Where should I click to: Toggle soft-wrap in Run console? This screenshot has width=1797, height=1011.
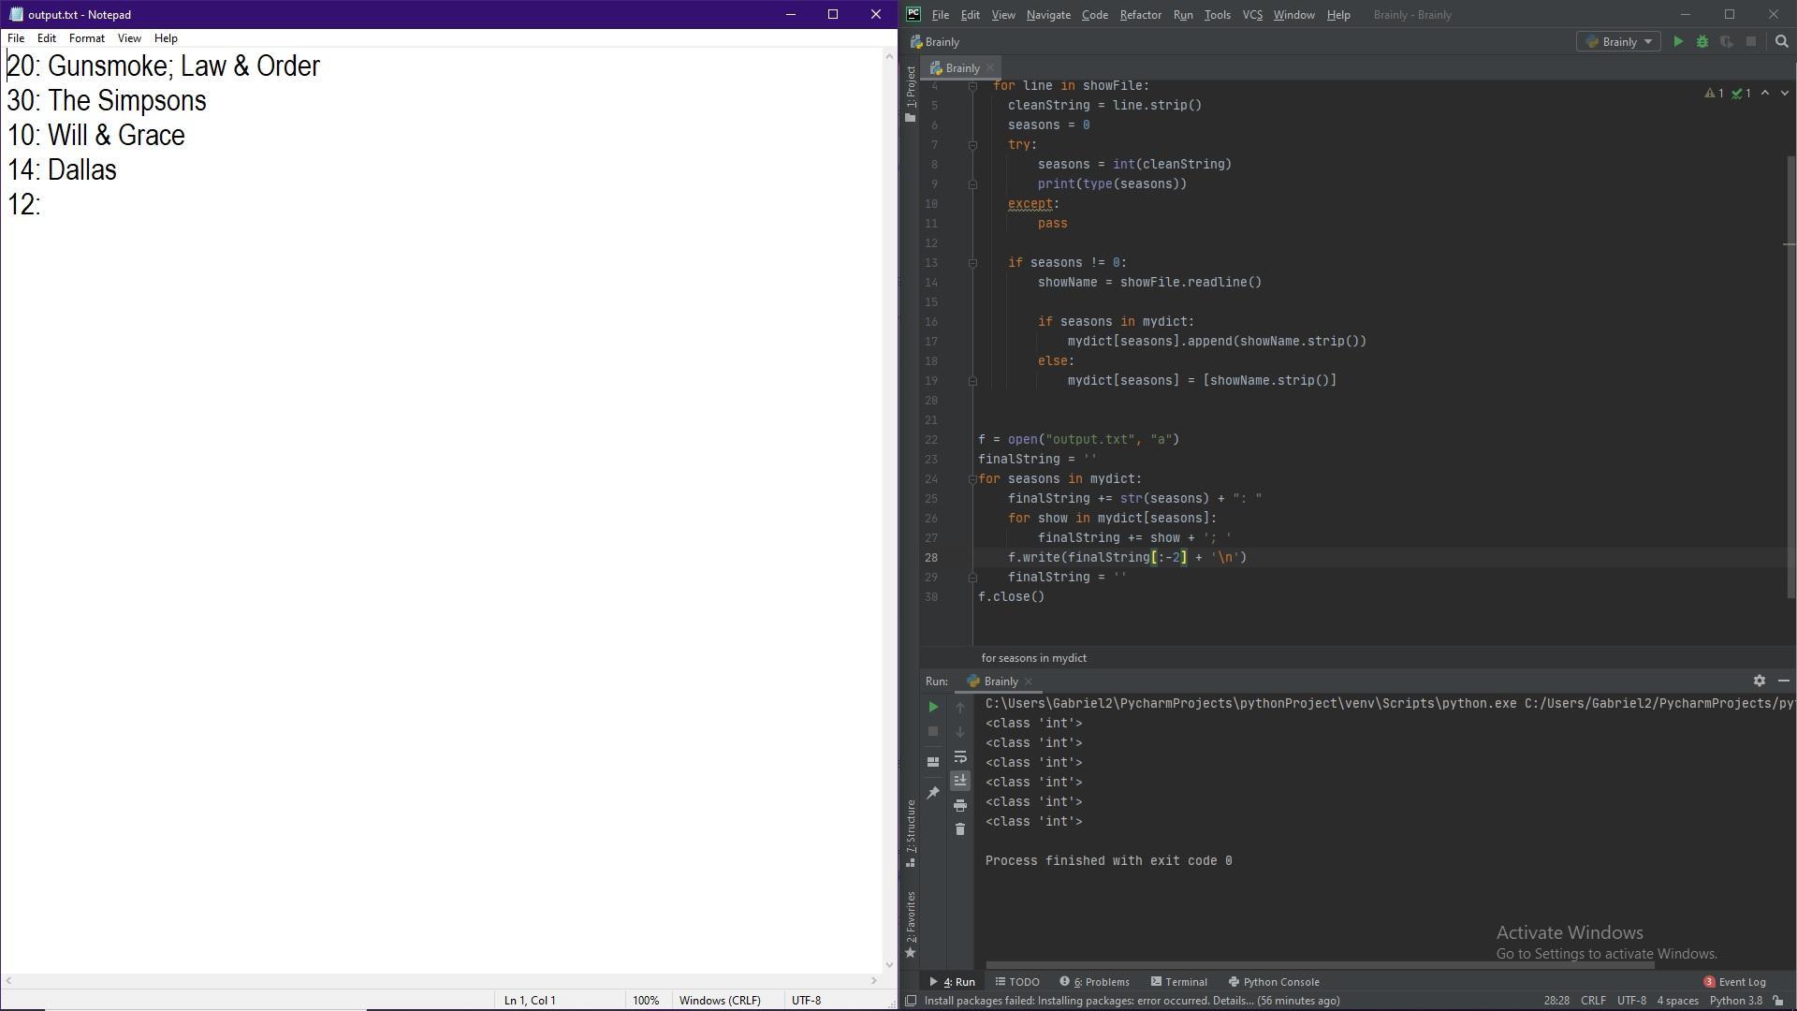tap(960, 757)
